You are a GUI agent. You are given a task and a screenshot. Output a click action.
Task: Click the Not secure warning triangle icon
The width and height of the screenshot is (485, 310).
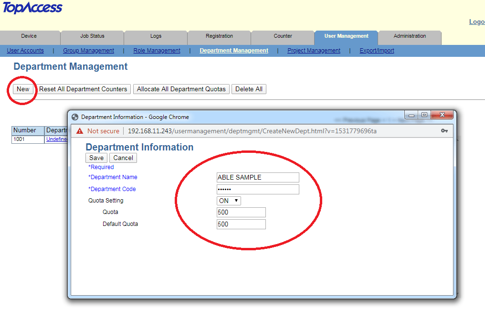click(79, 130)
